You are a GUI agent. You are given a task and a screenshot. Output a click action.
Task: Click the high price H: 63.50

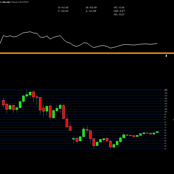click(x=91, y=8)
